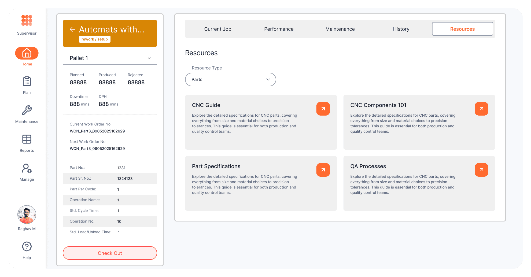Click the CNC Guide card title
This screenshot has height=277, width=531.
206,105
